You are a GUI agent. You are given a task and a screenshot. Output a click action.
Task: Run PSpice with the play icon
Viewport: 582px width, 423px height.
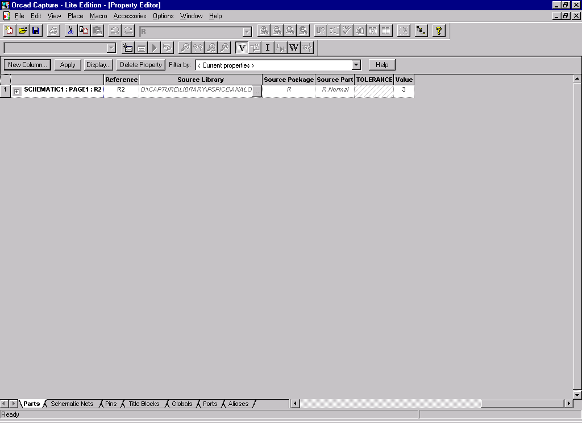point(155,48)
